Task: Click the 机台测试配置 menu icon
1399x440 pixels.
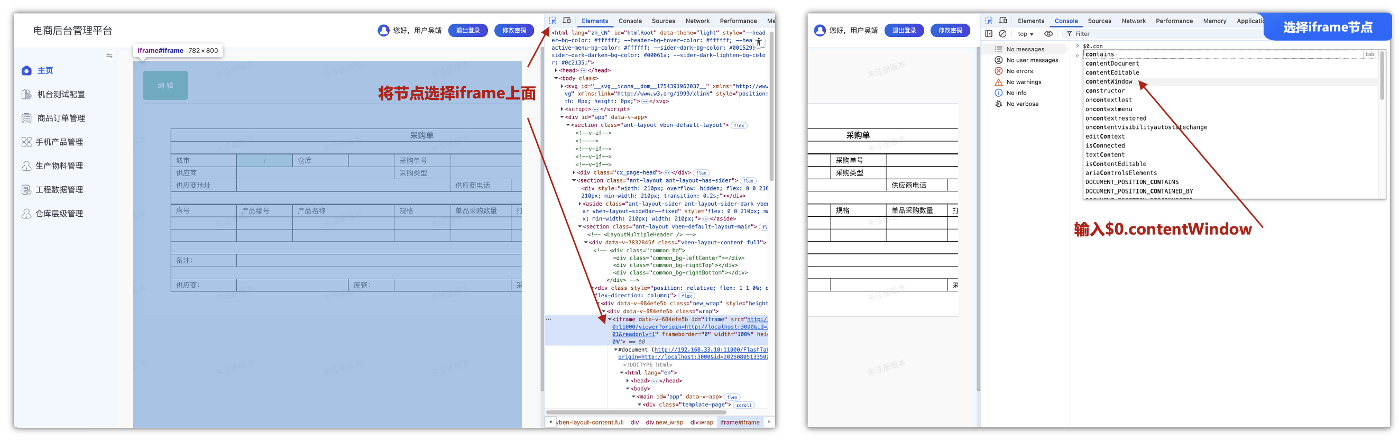Action: tap(26, 95)
